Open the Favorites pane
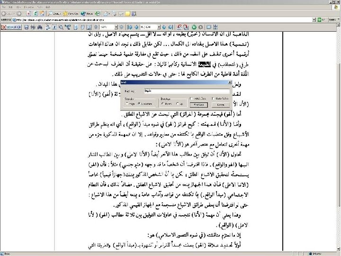Image resolution: width=341 pixels, height=256 pixels. [71, 13]
